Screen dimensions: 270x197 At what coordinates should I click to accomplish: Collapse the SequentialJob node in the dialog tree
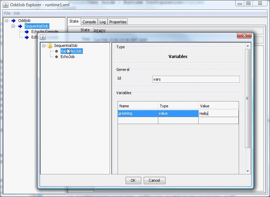point(43,46)
